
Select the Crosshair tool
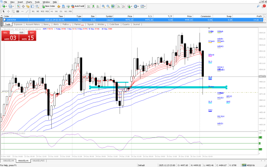tap(9, 12)
